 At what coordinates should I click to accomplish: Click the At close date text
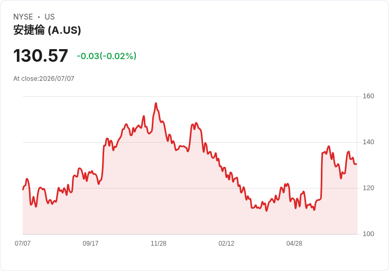[44, 79]
